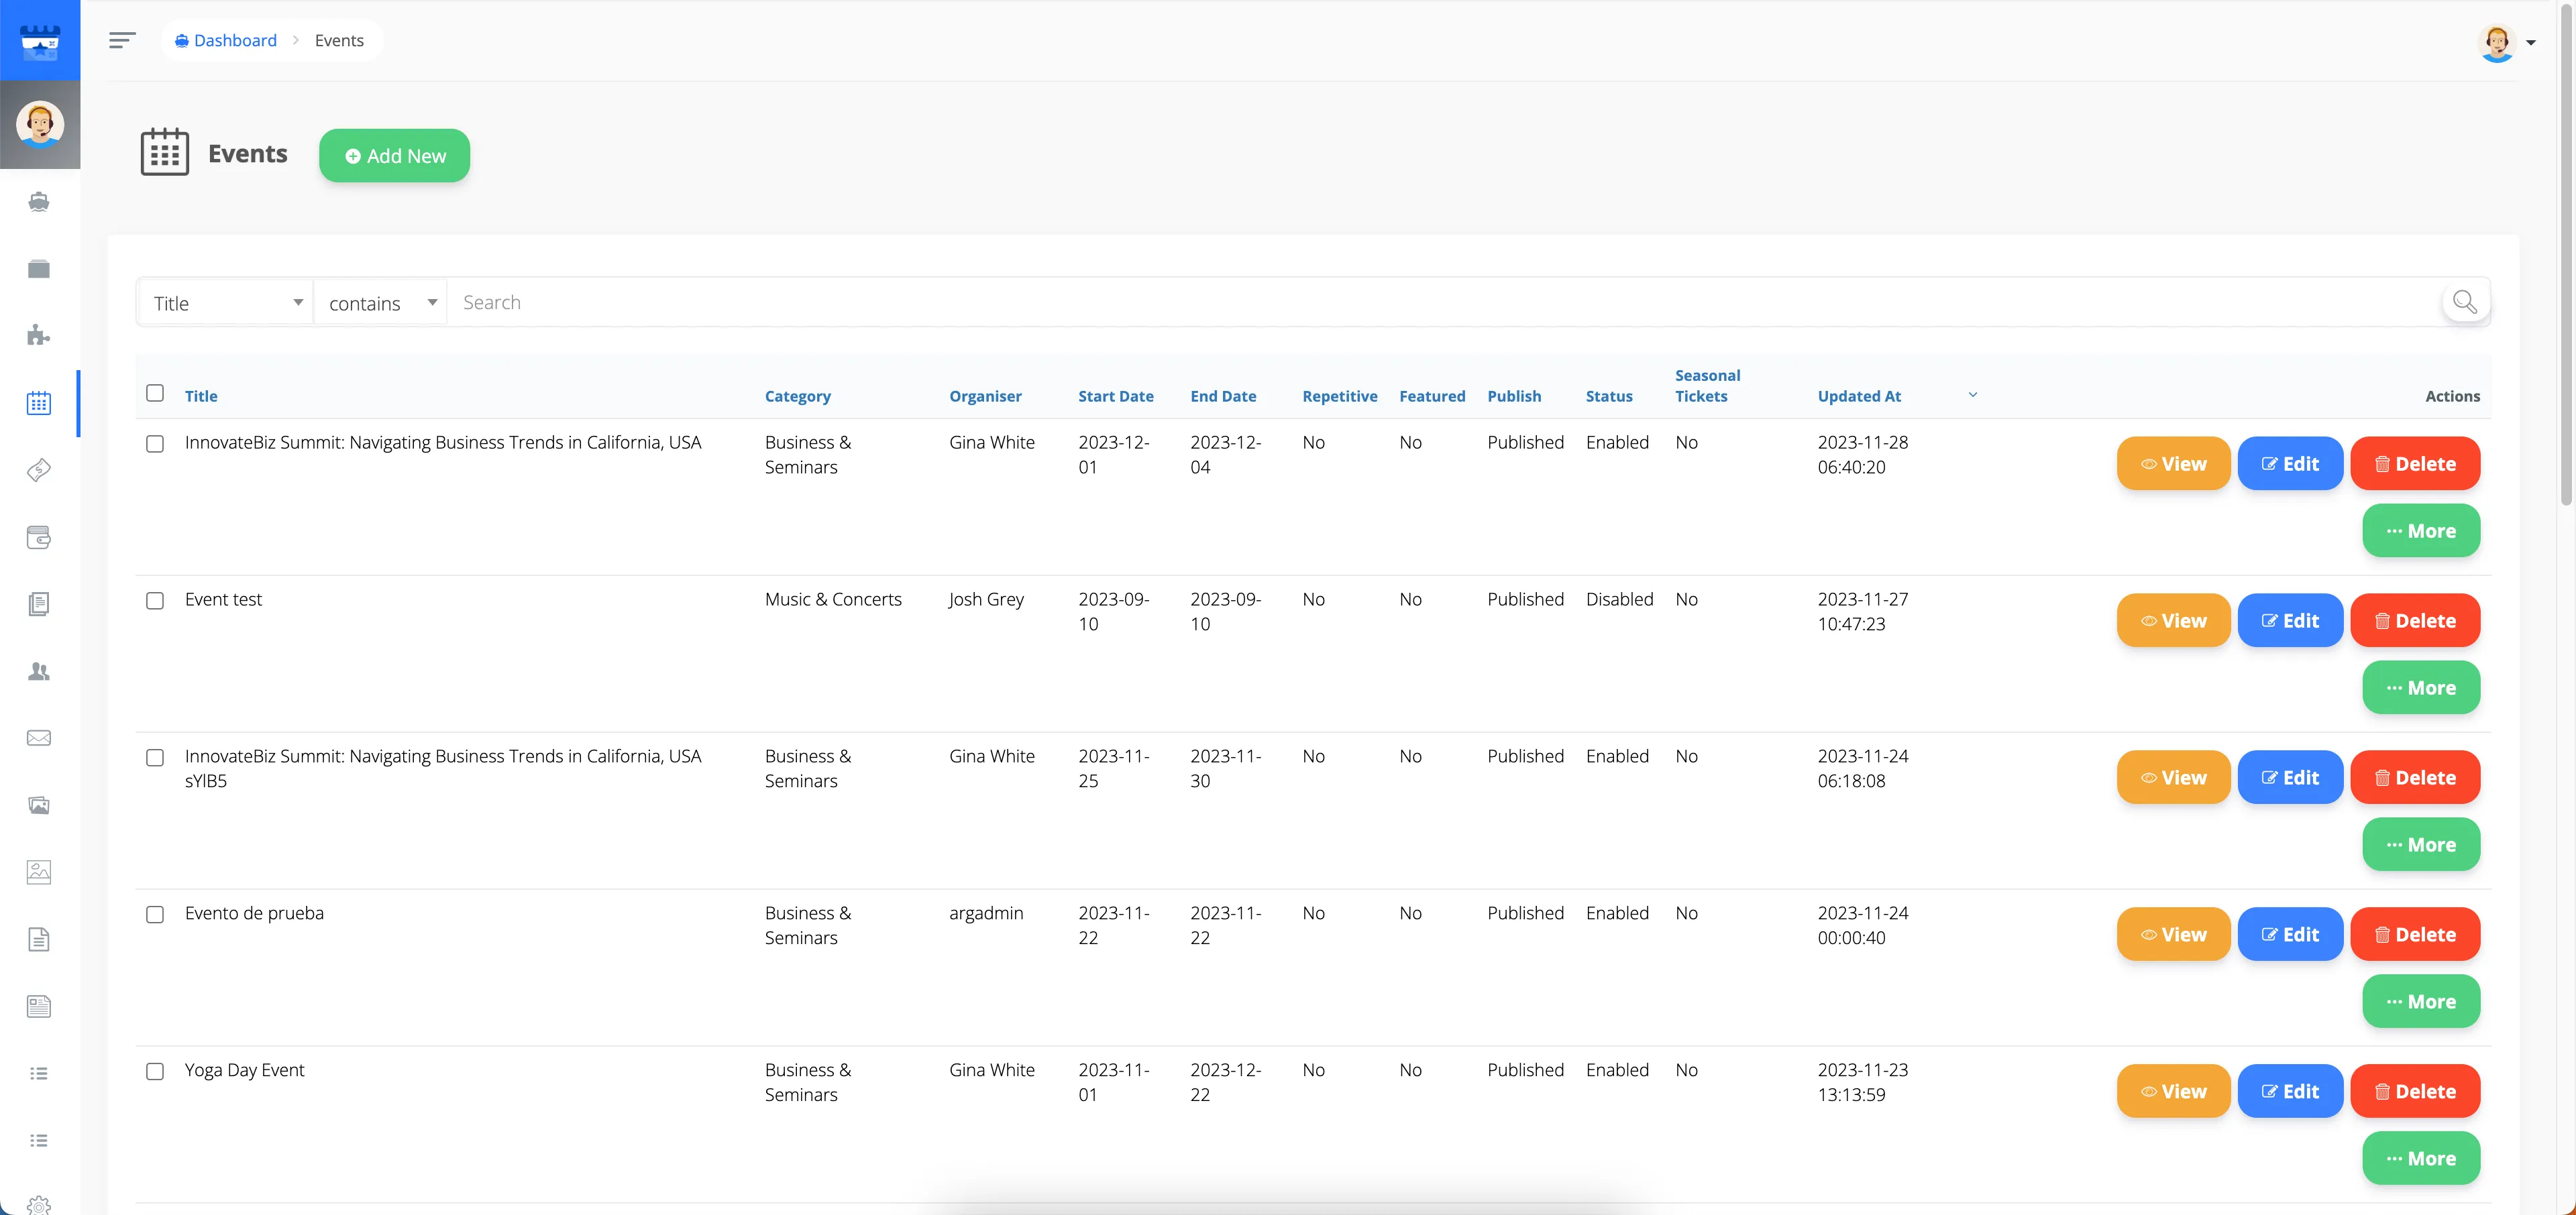Open the wallet sidebar icon
Image resolution: width=2576 pixels, height=1215 pixels.
(38, 538)
